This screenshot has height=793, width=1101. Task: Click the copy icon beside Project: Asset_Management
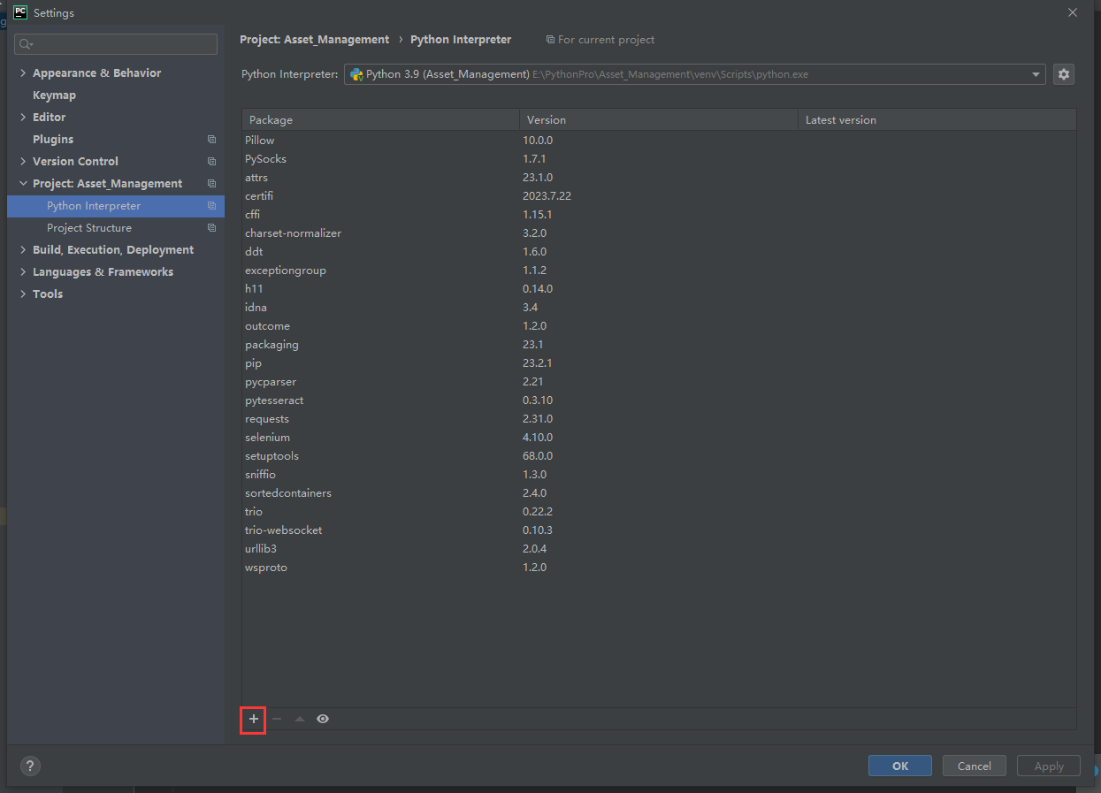(211, 184)
